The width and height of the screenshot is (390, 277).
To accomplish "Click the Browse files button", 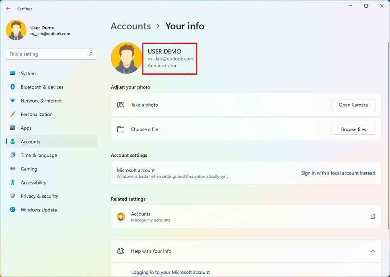I will pyautogui.click(x=353, y=129).
